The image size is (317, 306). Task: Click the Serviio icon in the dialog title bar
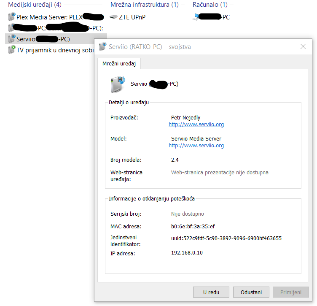[x=103, y=46]
